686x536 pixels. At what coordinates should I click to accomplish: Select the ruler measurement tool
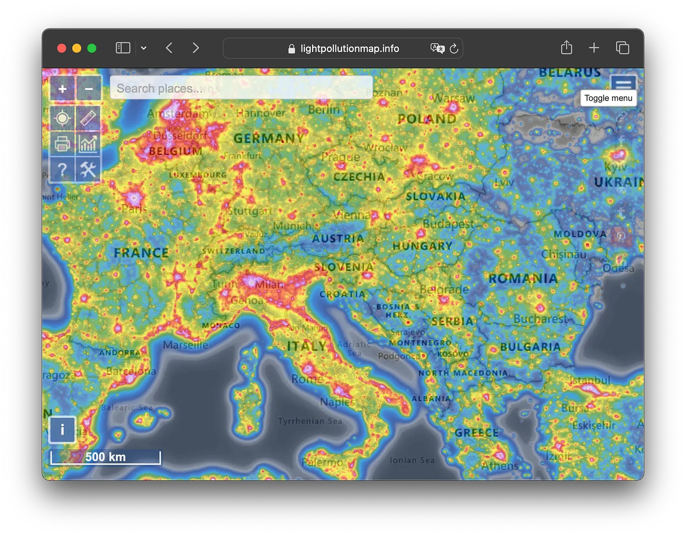click(88, 118)
